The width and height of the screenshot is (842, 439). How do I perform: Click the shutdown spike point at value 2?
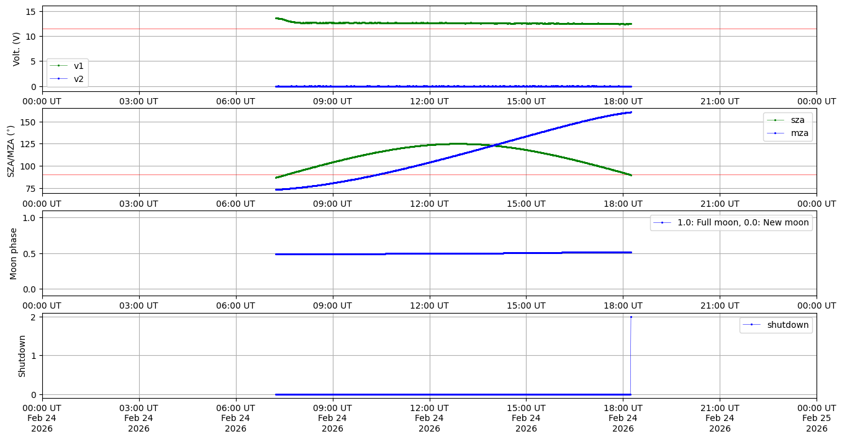pyautogui.click(x=631, y=317)
